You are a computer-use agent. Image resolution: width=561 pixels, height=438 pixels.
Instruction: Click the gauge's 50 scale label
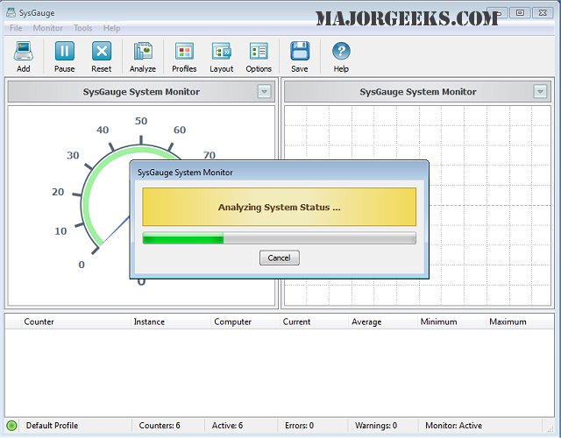141,121
